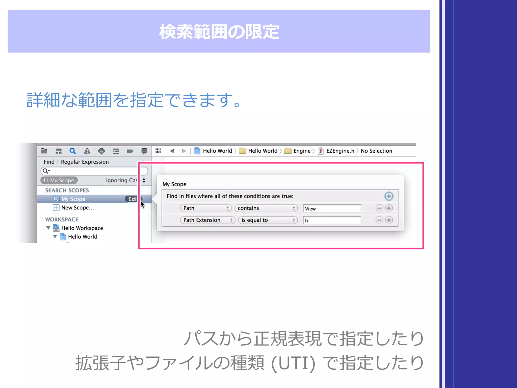Collapse the Hello Workspace tree item
The image size is (517, 388).
48,228
